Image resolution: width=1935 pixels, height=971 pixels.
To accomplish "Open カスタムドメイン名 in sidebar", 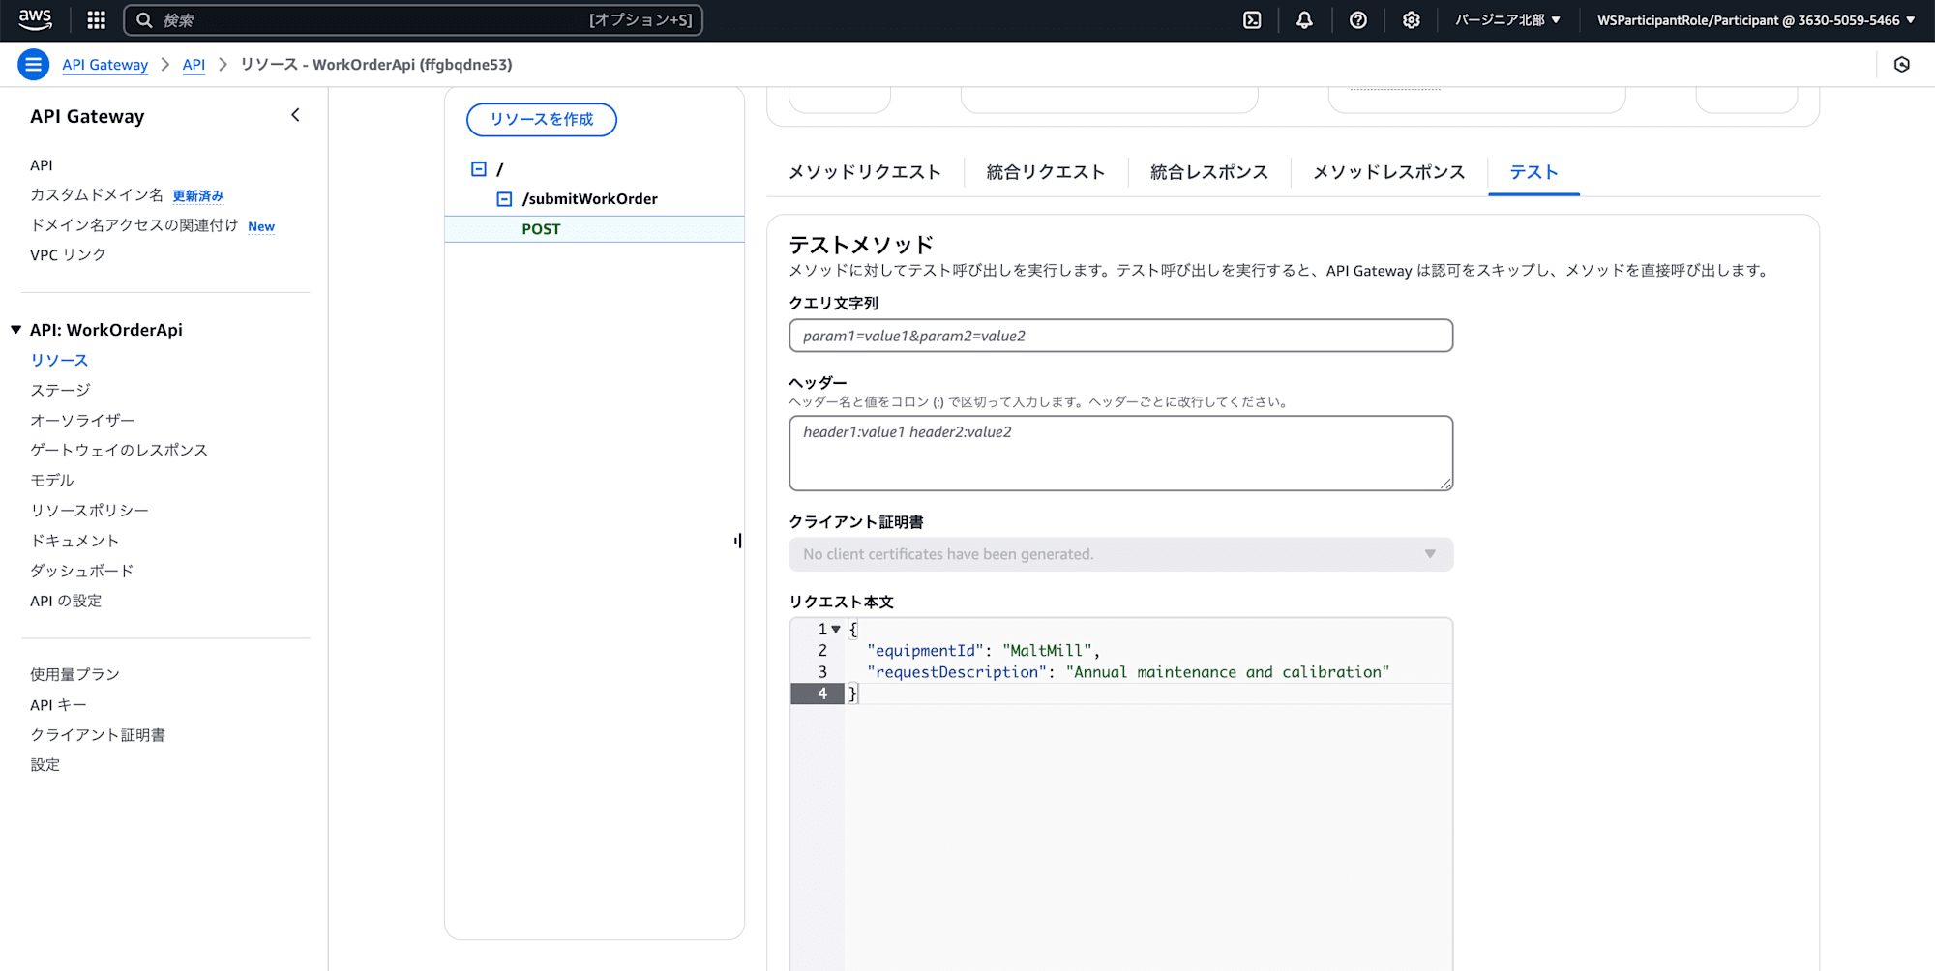I will click(97, 195).
